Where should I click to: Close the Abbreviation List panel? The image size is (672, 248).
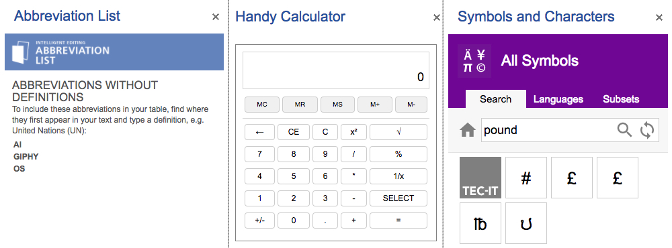pos(216,17)
